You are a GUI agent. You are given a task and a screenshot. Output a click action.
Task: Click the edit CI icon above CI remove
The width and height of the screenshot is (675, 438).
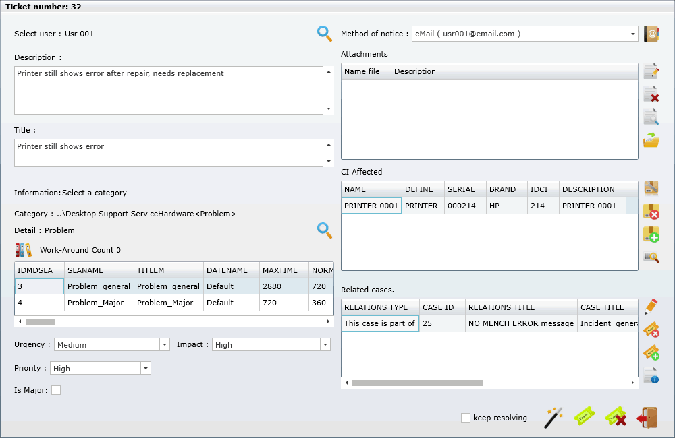pos(651,188)
